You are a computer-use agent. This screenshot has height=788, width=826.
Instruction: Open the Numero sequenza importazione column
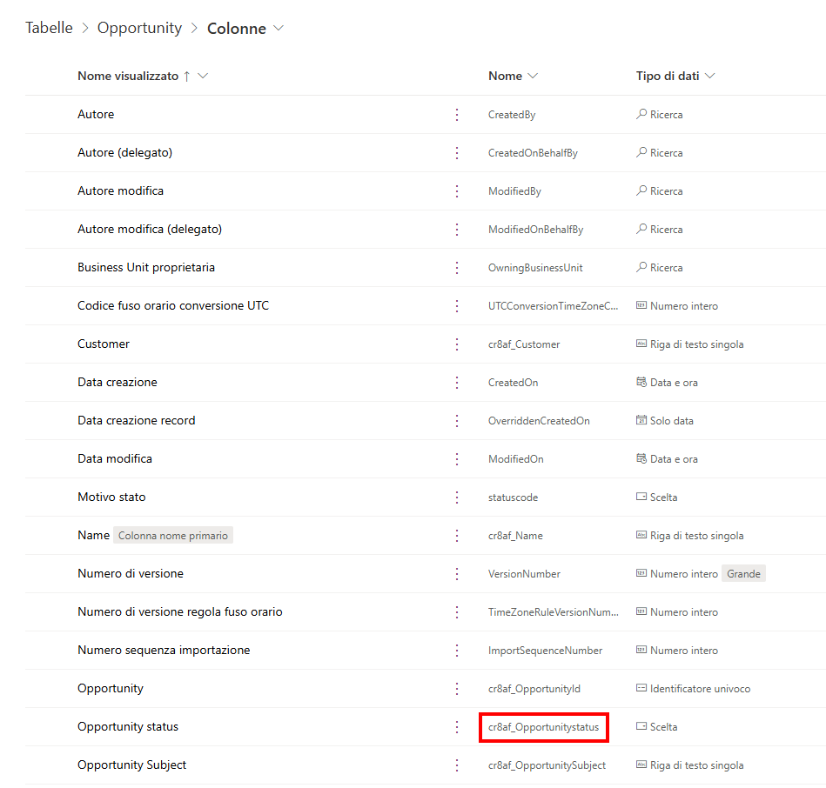[x=164, y=651]
